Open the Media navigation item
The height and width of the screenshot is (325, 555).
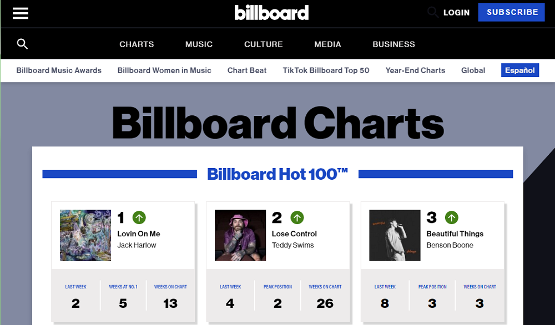(327, 44)
